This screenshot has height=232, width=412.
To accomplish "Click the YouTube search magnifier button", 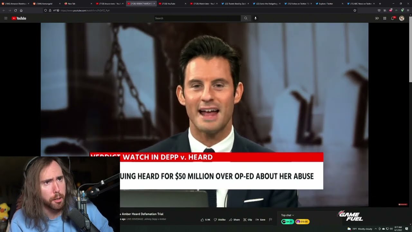I will pyautogui.click(x=246, y=18).
